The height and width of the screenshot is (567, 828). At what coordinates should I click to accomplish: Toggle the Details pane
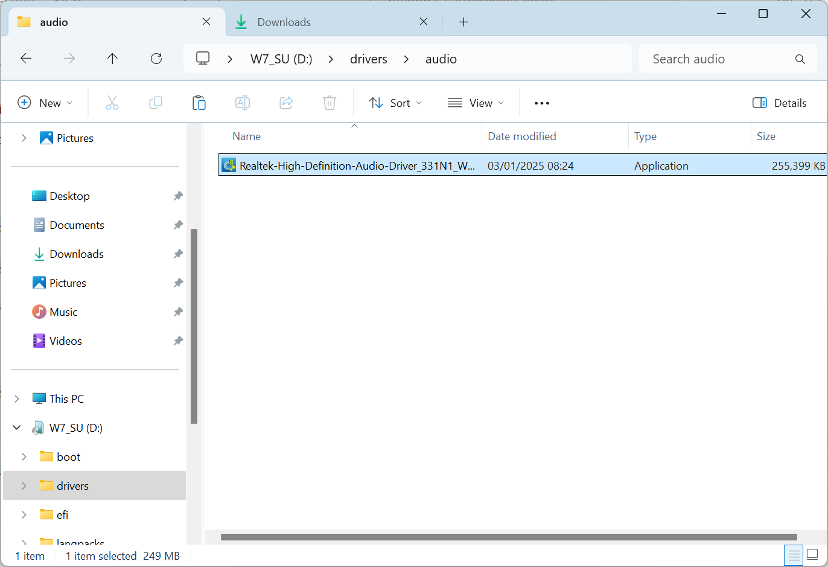click(x=780, y=103)
